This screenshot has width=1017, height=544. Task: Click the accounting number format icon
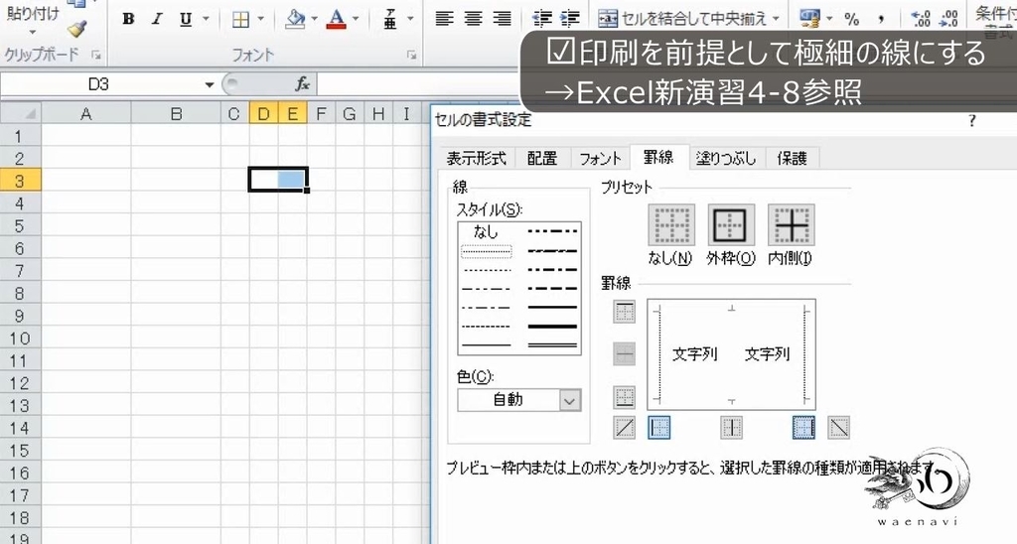click(x=810, y=19)
